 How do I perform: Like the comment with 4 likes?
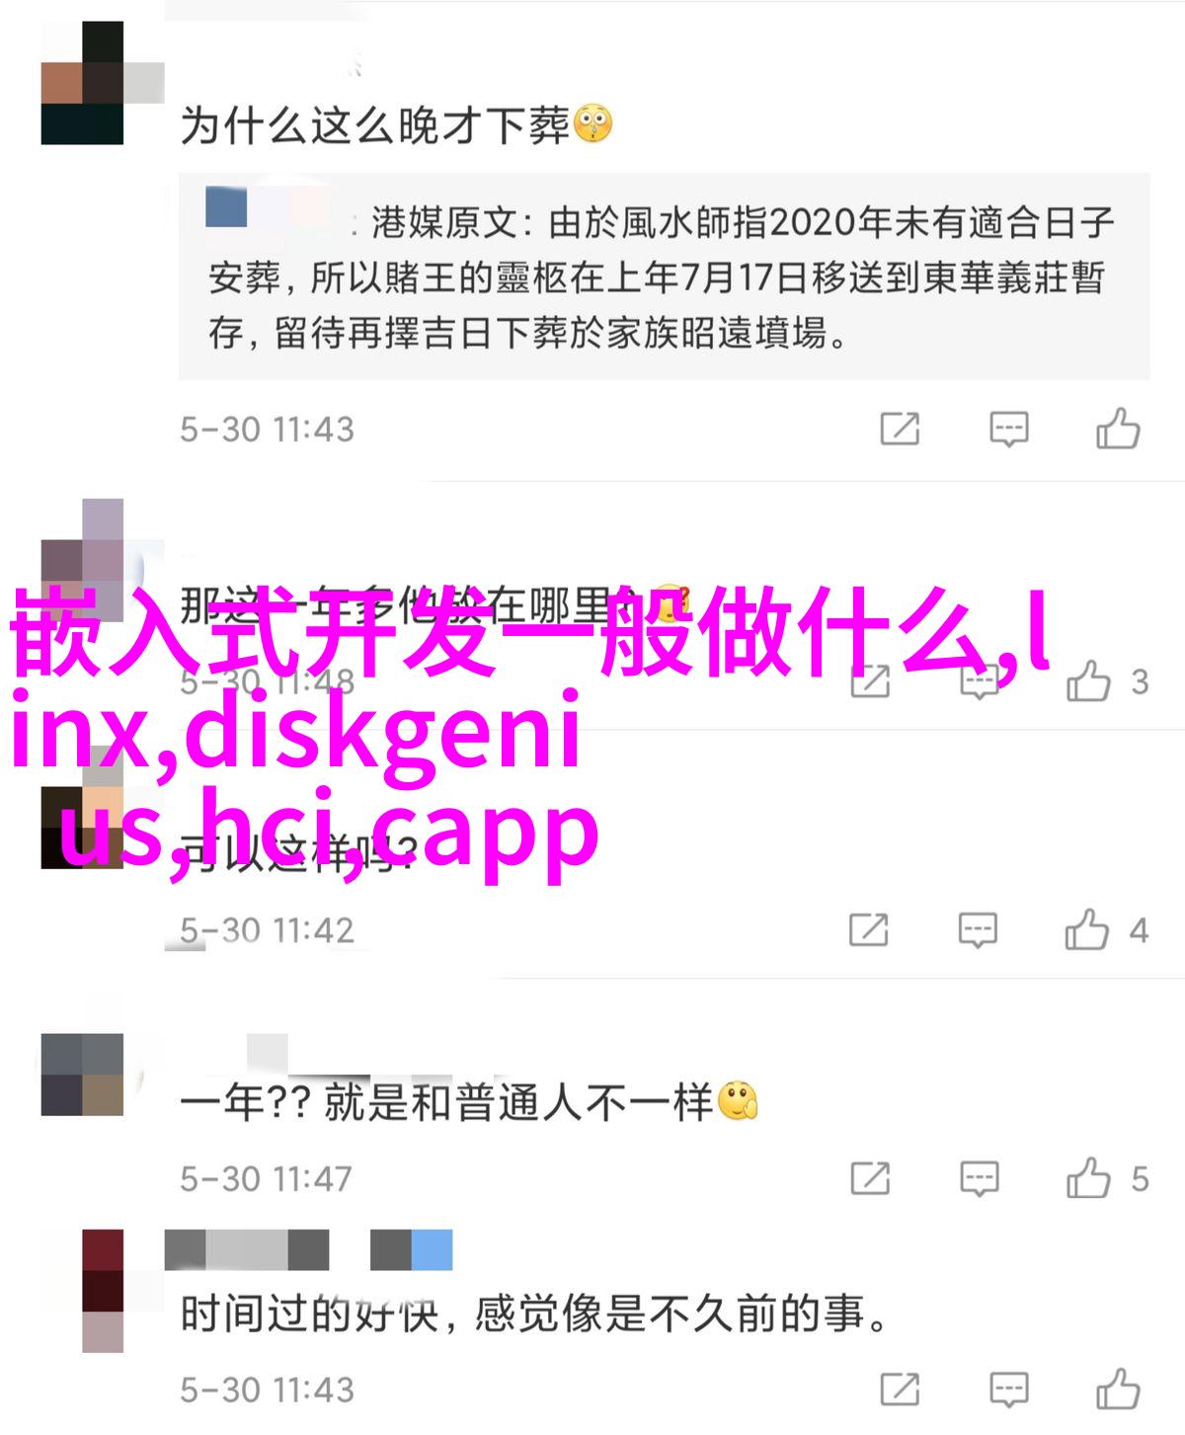point(1087,929)
